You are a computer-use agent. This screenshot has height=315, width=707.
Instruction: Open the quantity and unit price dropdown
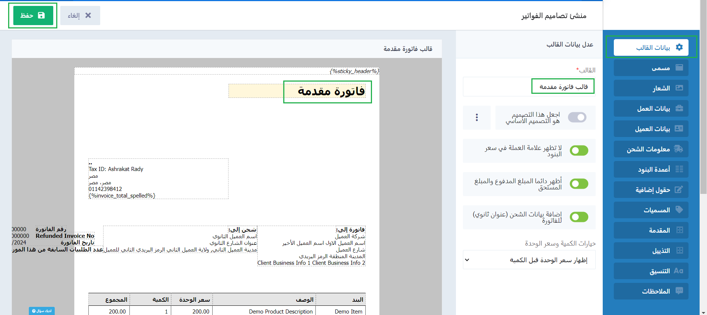(529, 260)
